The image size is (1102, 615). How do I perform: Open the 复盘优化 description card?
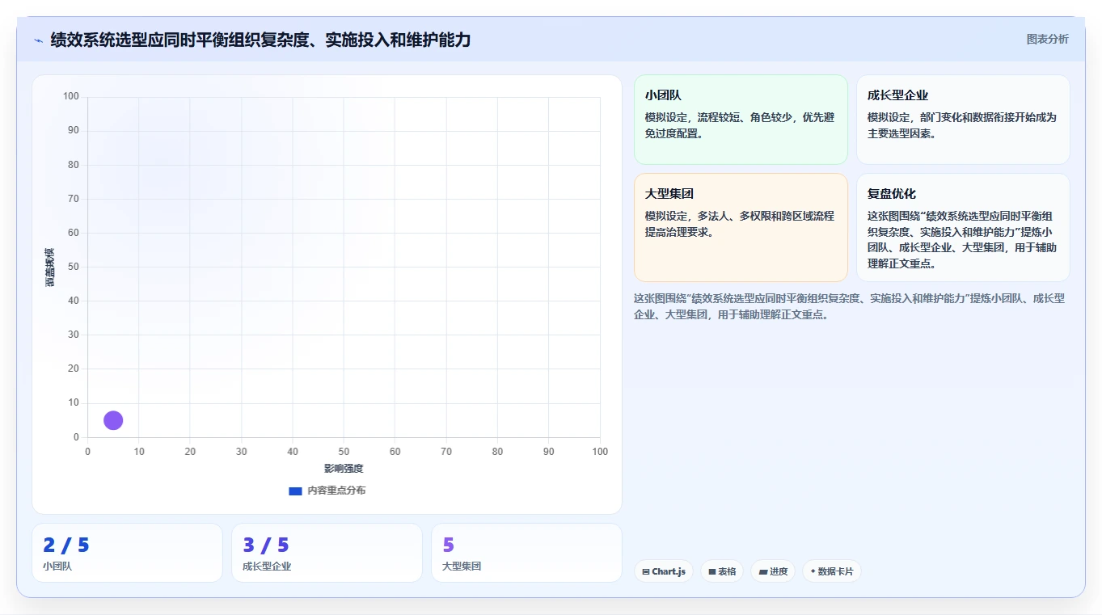point(963,227)
